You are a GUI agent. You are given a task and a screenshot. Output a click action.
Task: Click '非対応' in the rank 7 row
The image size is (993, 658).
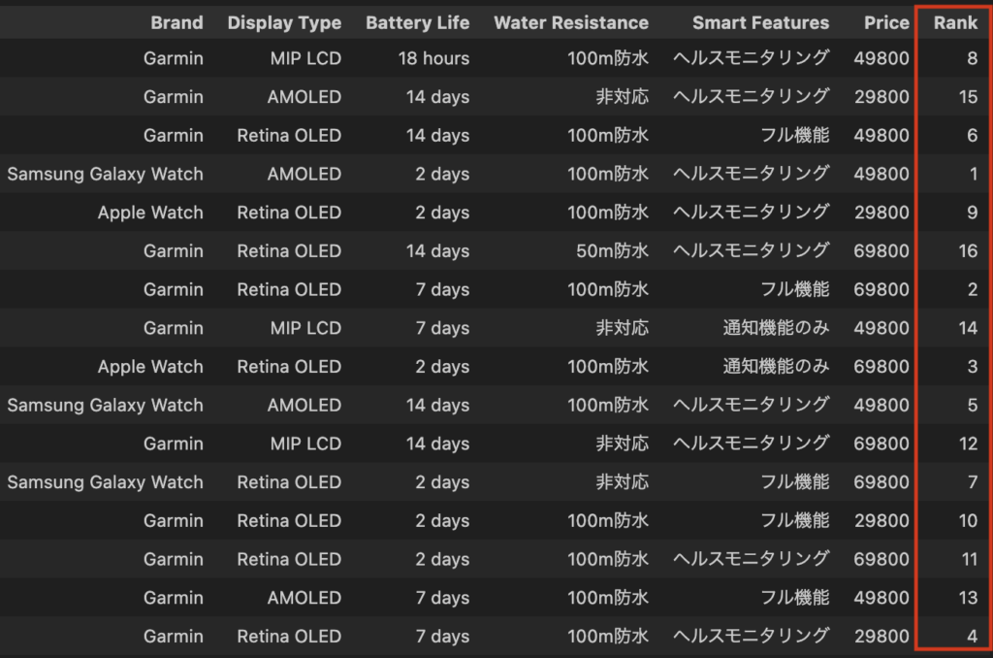coord(622,482)
